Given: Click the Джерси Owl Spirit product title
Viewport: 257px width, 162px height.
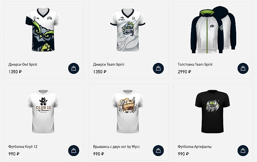Looking at the screenshot, I should pyautogui.click(x=23, y=64).
